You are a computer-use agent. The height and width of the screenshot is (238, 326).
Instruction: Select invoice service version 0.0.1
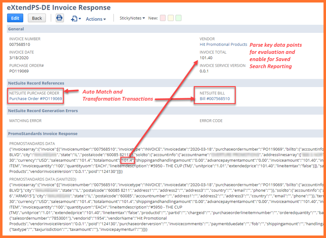204,71
